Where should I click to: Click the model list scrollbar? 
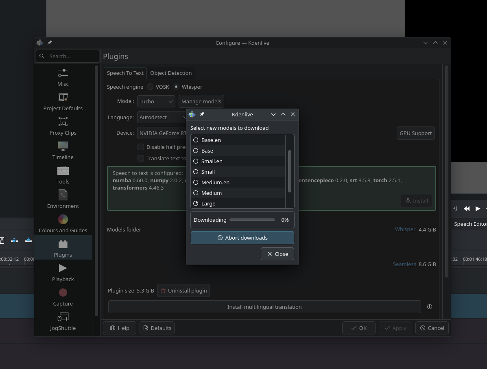289,171
